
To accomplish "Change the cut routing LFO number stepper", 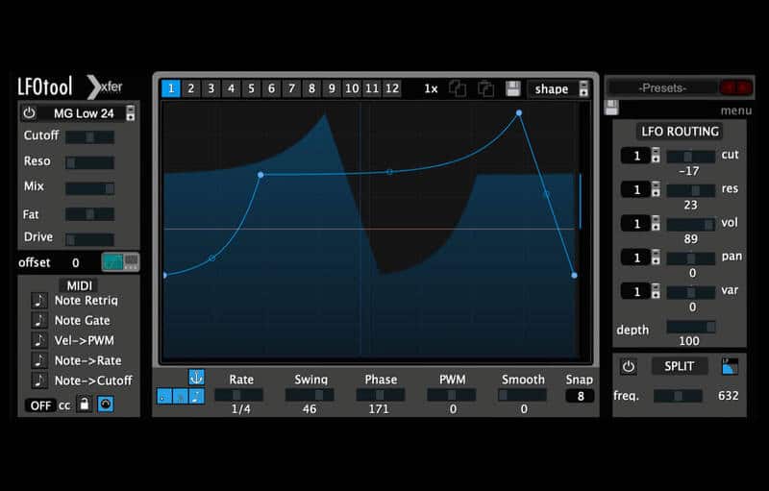I will 656,156.
